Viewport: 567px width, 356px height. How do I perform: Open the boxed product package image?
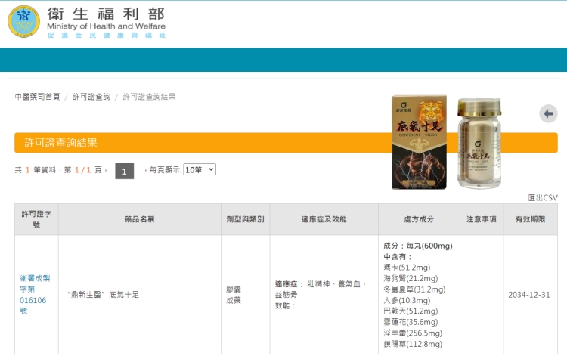[418, 142]
